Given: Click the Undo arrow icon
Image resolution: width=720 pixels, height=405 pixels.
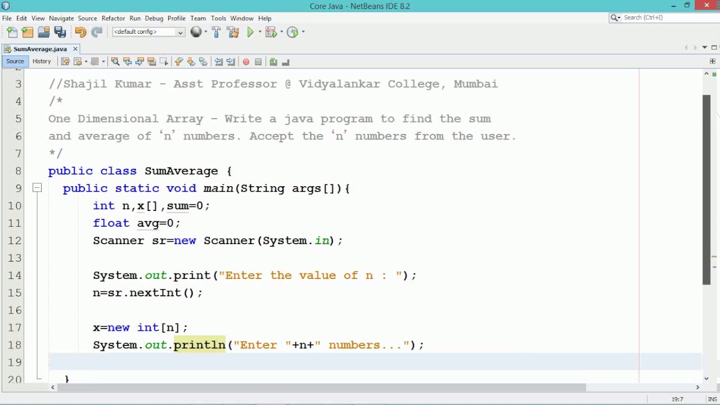Looking at the screenshot, I should tap(80, 32).
